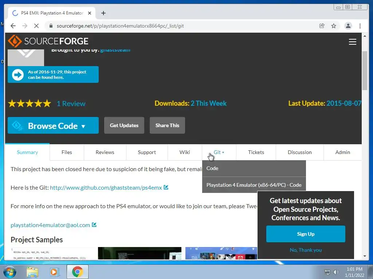
Task: Switch to the Summary tab
Action: tap(27, 152)
